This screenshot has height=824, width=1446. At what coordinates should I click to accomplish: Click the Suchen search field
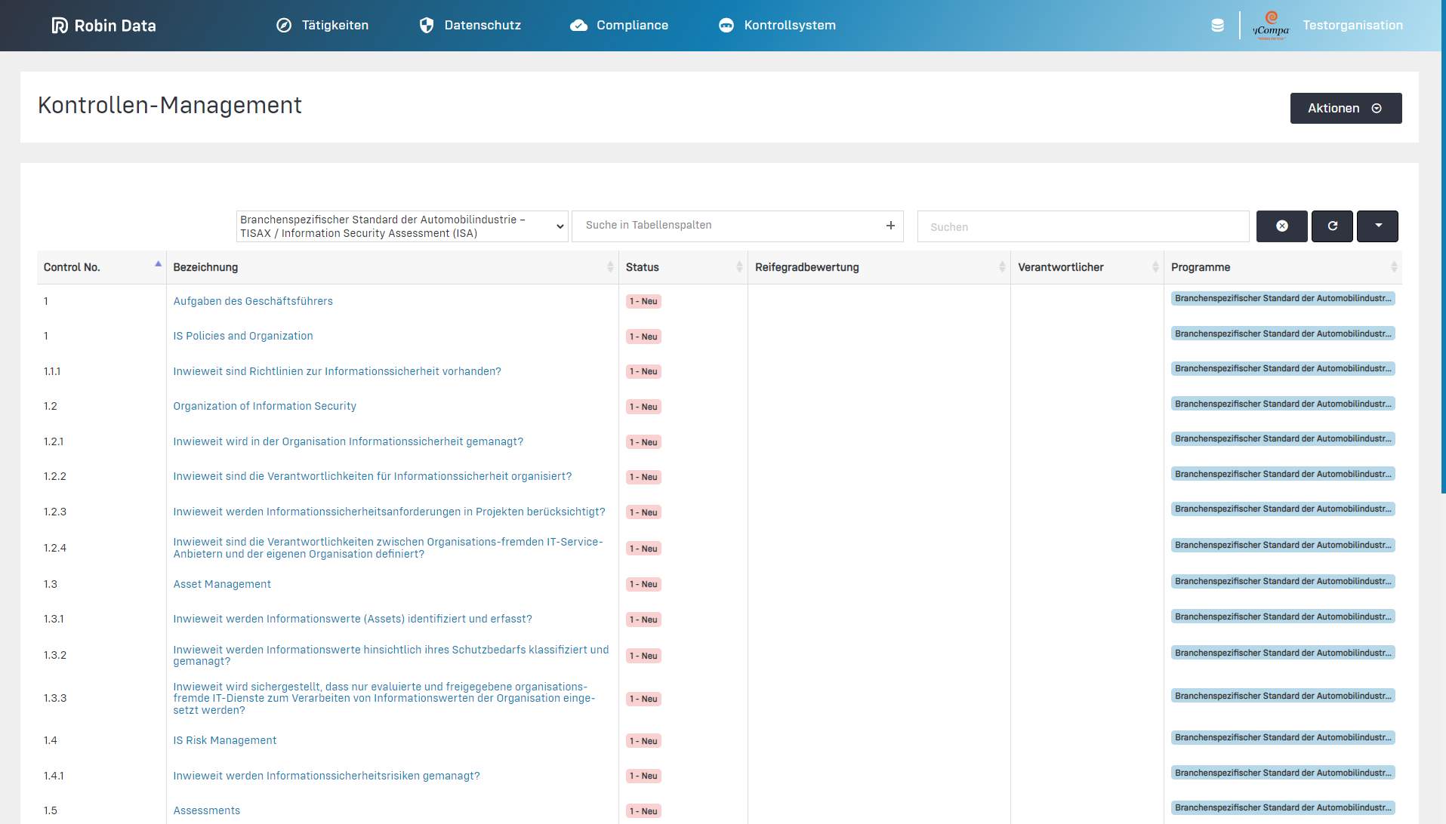[1083, 226]
